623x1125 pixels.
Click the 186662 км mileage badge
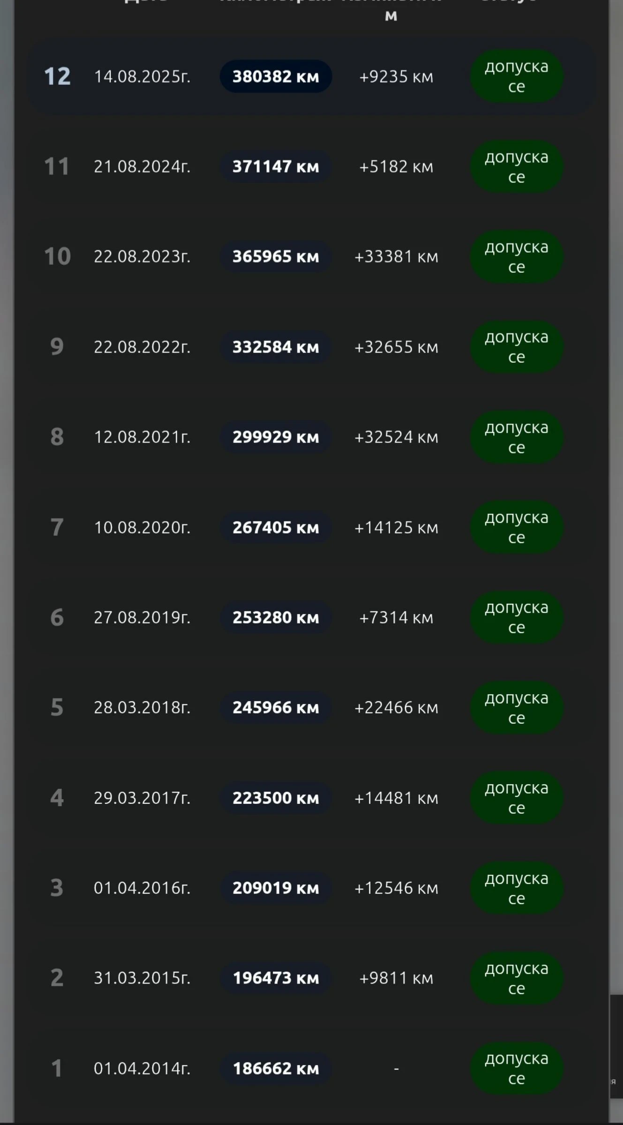coord(276,1068)
